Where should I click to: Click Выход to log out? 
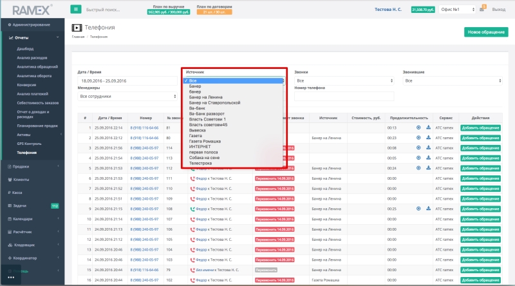498,10
